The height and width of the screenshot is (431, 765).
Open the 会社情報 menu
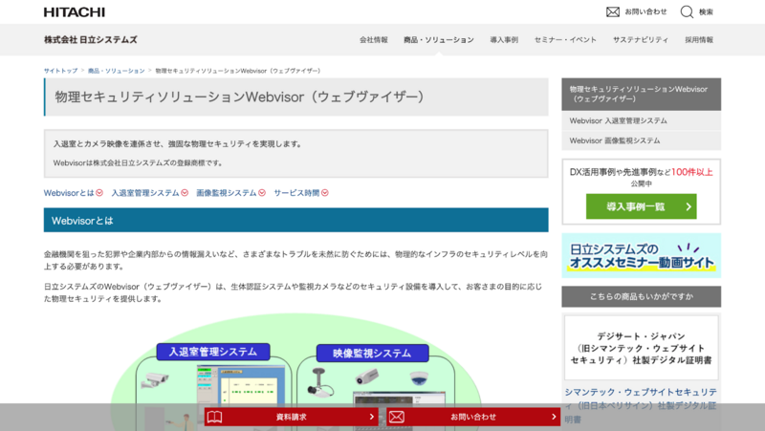(x=374, y=40)
